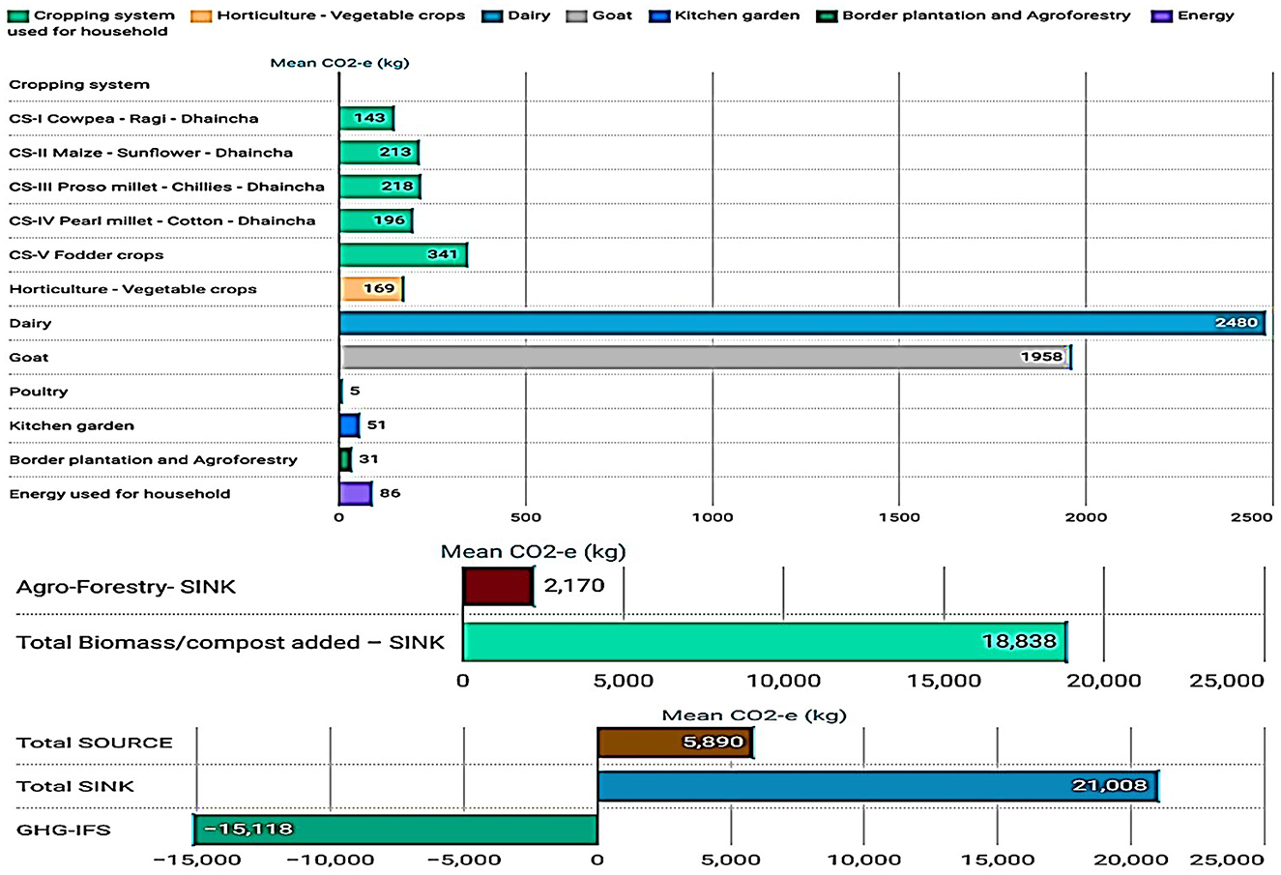
Task: Click the blue Kitchen garden bar
Action: [349, 425]
